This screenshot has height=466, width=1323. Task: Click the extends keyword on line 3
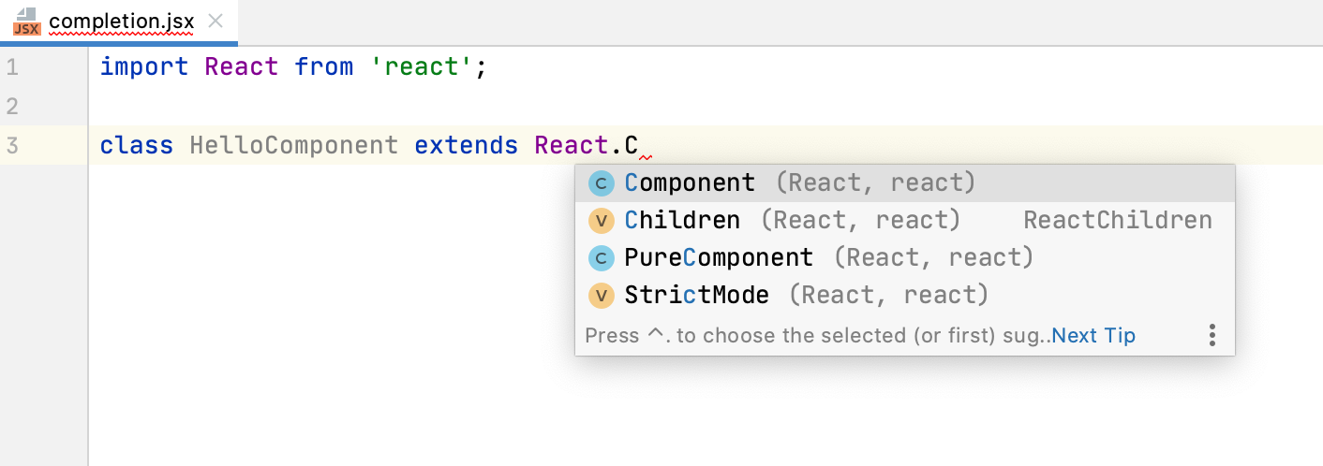466,146
